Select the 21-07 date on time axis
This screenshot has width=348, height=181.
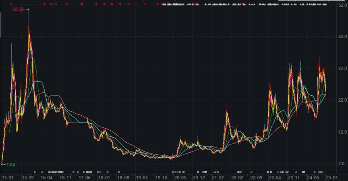tap(218, 177)
